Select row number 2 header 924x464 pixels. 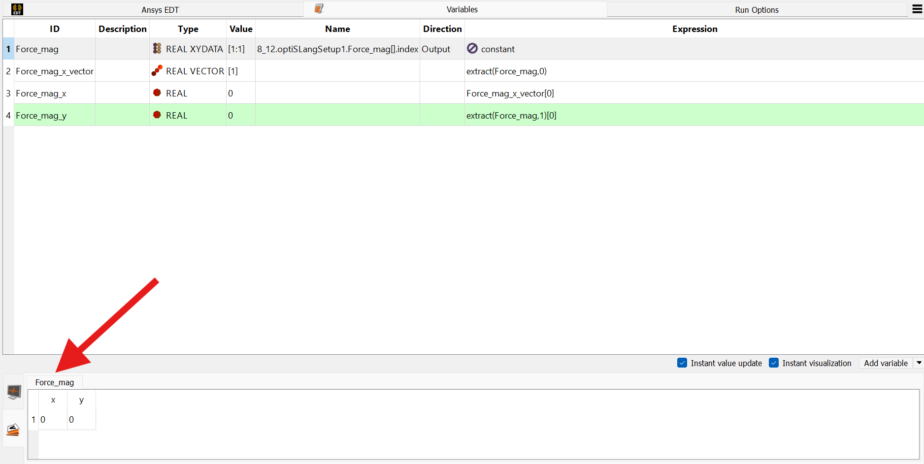coord(8,71)
